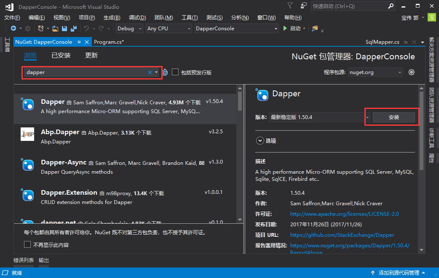Click the toolbar overflow options arrow
The width and height of the screenshot is (439, 278).
[322, 30]
